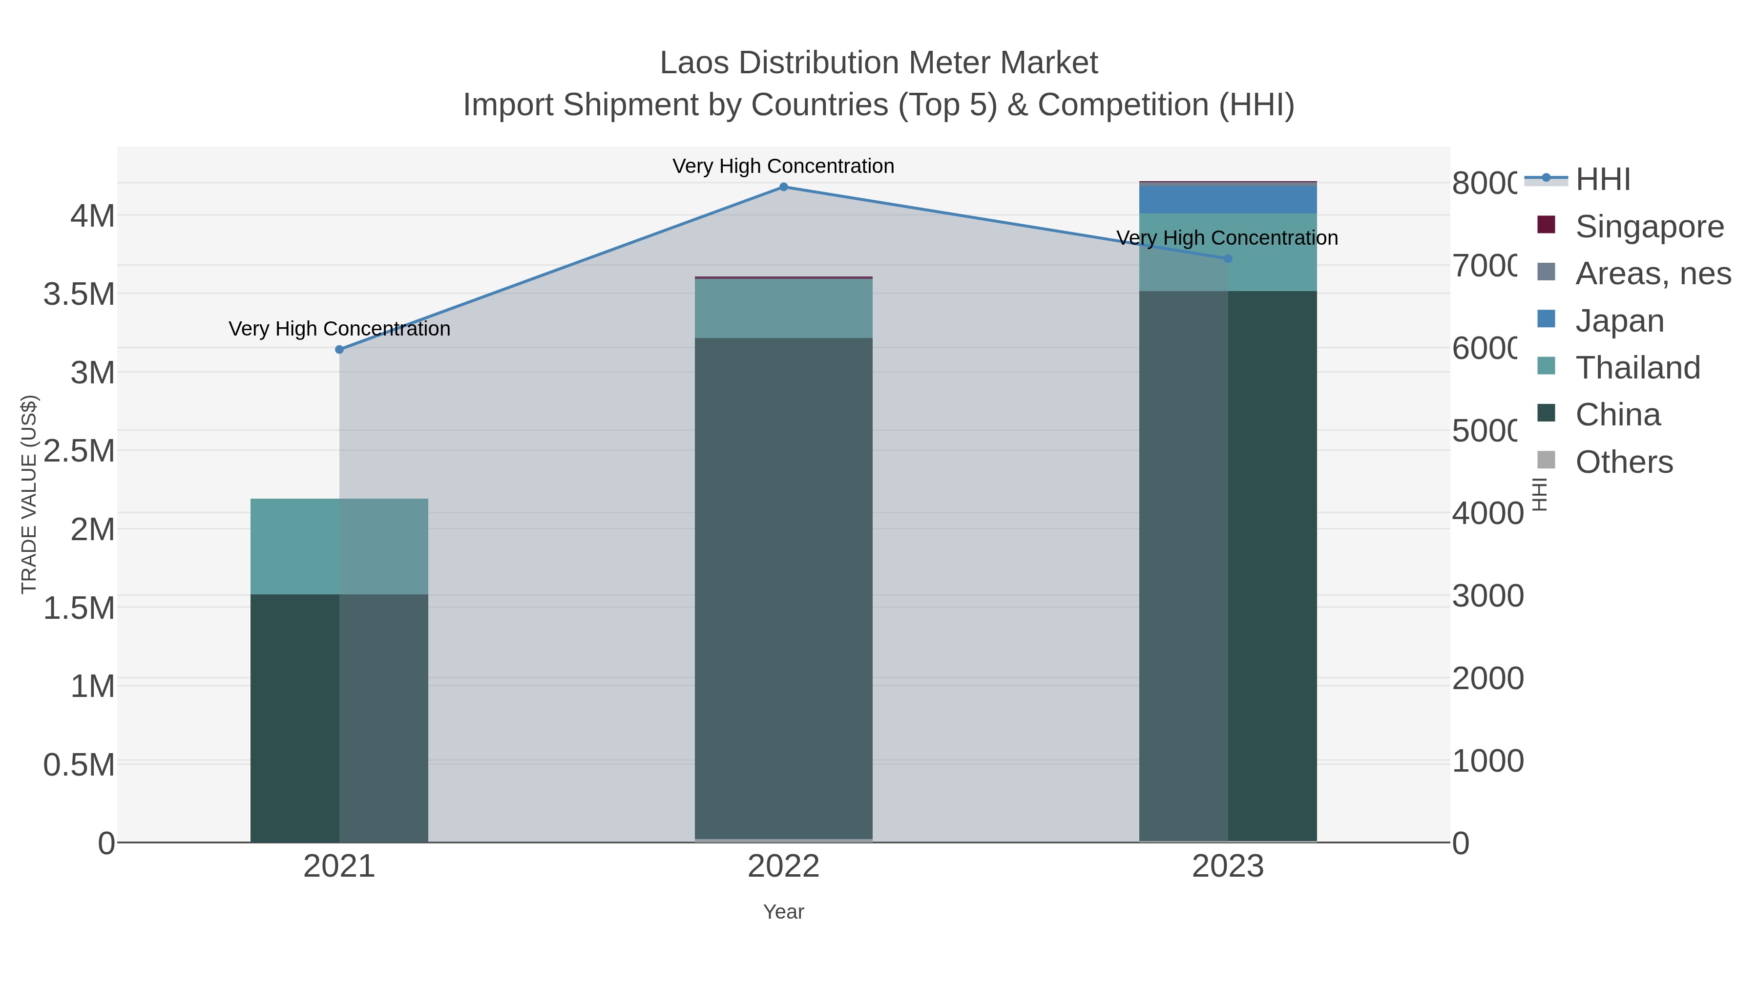Click the 2022 China bar segment
Screen dimensions: 1758x989
point(783,589)
